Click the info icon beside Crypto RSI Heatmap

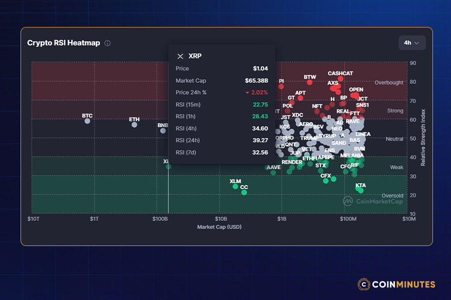pyautogui.click(x=107, y=43)
